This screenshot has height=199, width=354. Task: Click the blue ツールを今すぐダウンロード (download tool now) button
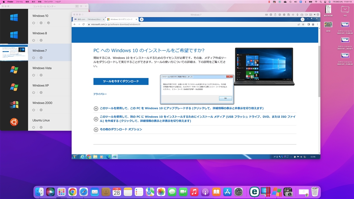(121, 81)
